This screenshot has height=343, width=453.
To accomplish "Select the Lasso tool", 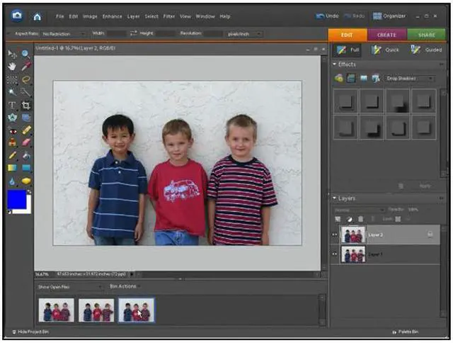I will [x=25, y=79].
